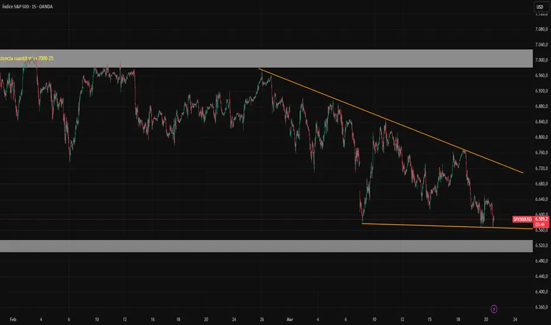Click the 6.680,0 price axis label
Screen dimensions: 551x325
(x=541, y=184)
